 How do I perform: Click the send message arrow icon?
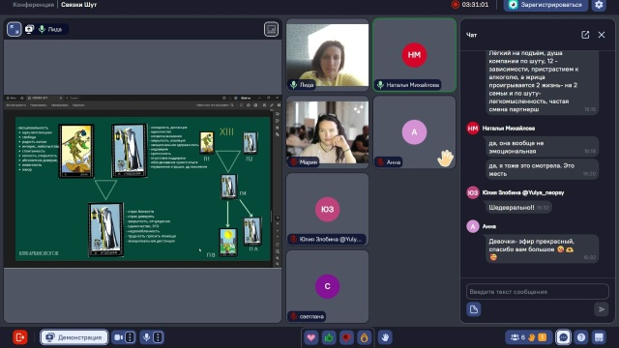[602, 309]
